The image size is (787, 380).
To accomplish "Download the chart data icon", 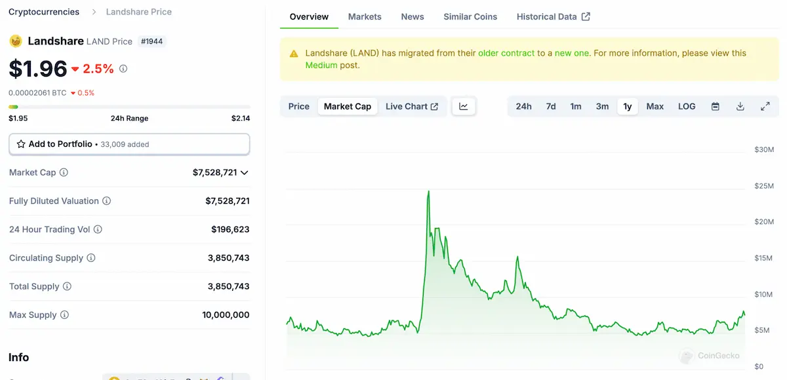I will 740,106.
